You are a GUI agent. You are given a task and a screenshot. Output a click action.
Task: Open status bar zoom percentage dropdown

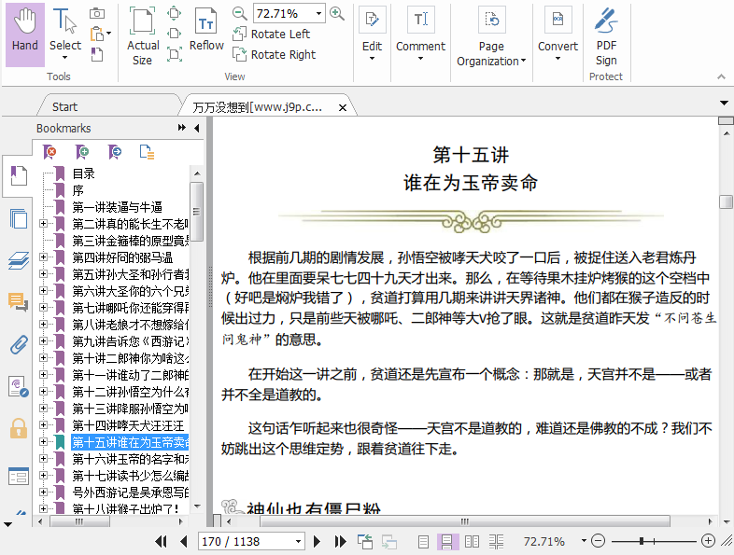(584, 541)
